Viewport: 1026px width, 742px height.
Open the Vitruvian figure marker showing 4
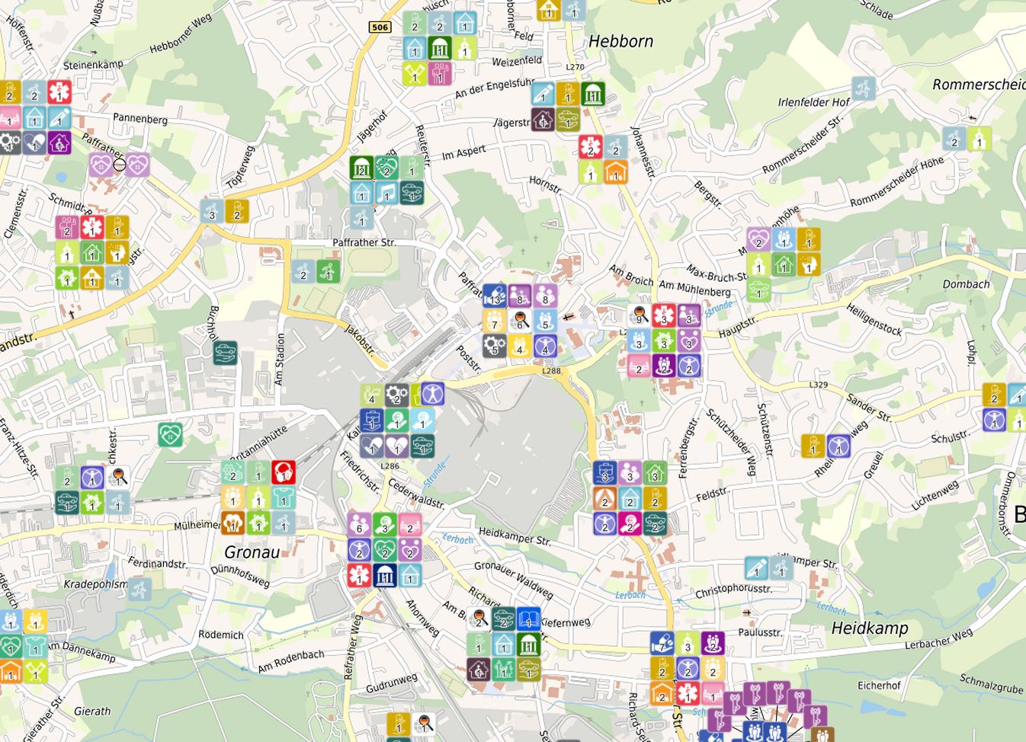[544, 346]
